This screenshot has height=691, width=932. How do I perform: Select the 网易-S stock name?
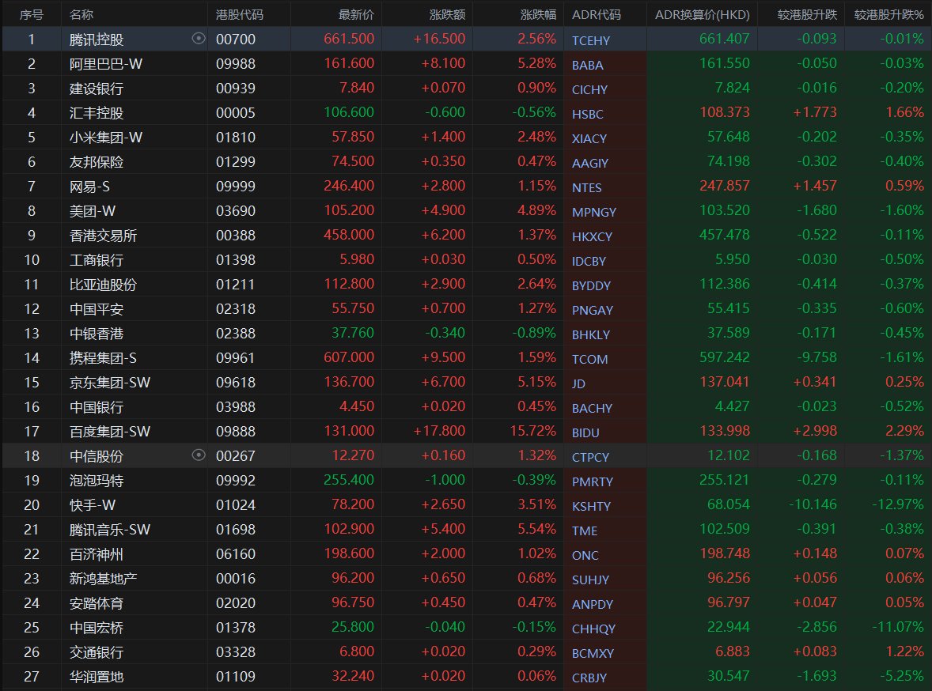[x=89, y=186]
